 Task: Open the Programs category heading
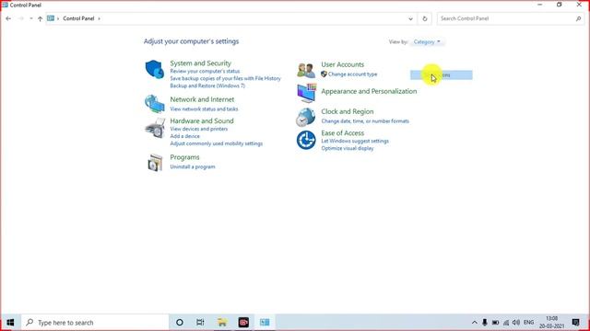tap(184, 157)
